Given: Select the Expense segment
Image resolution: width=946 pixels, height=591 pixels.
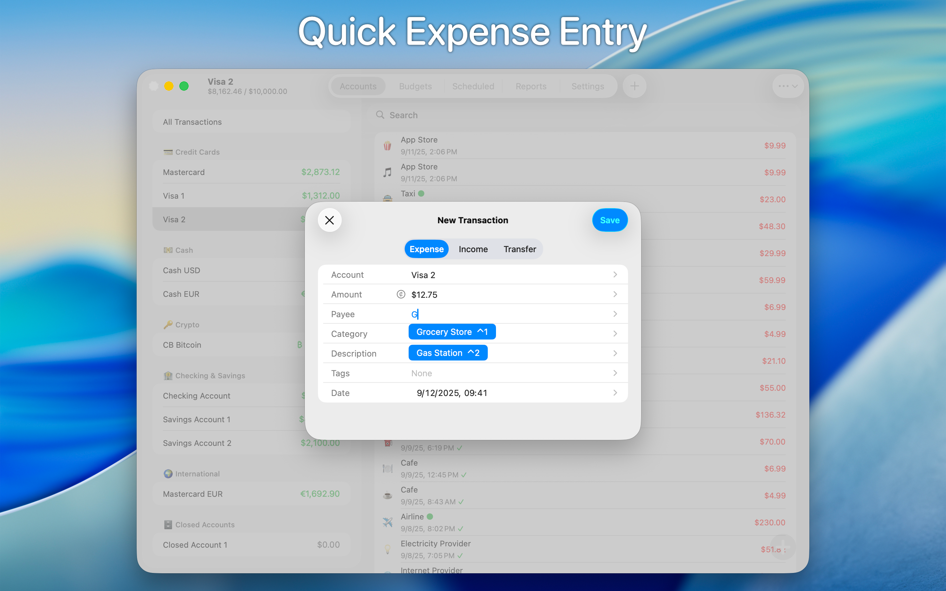Looking at the screenshot, I should (426, 249).
